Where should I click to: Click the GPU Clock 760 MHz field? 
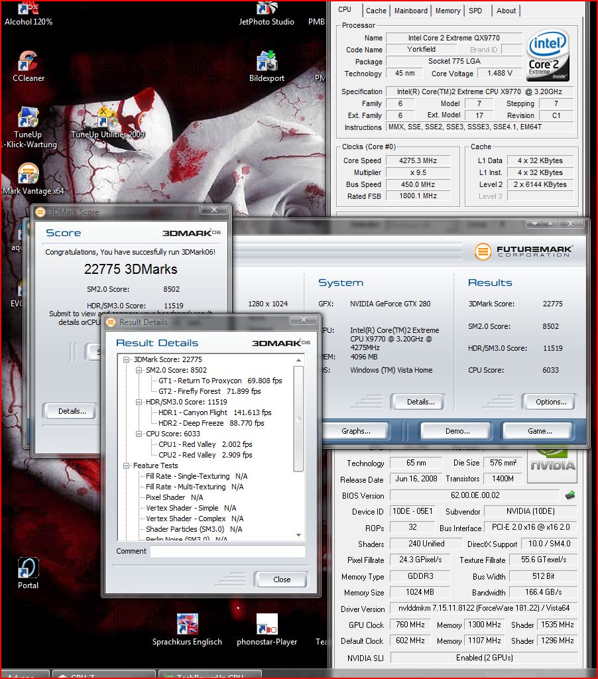point(410,625)
